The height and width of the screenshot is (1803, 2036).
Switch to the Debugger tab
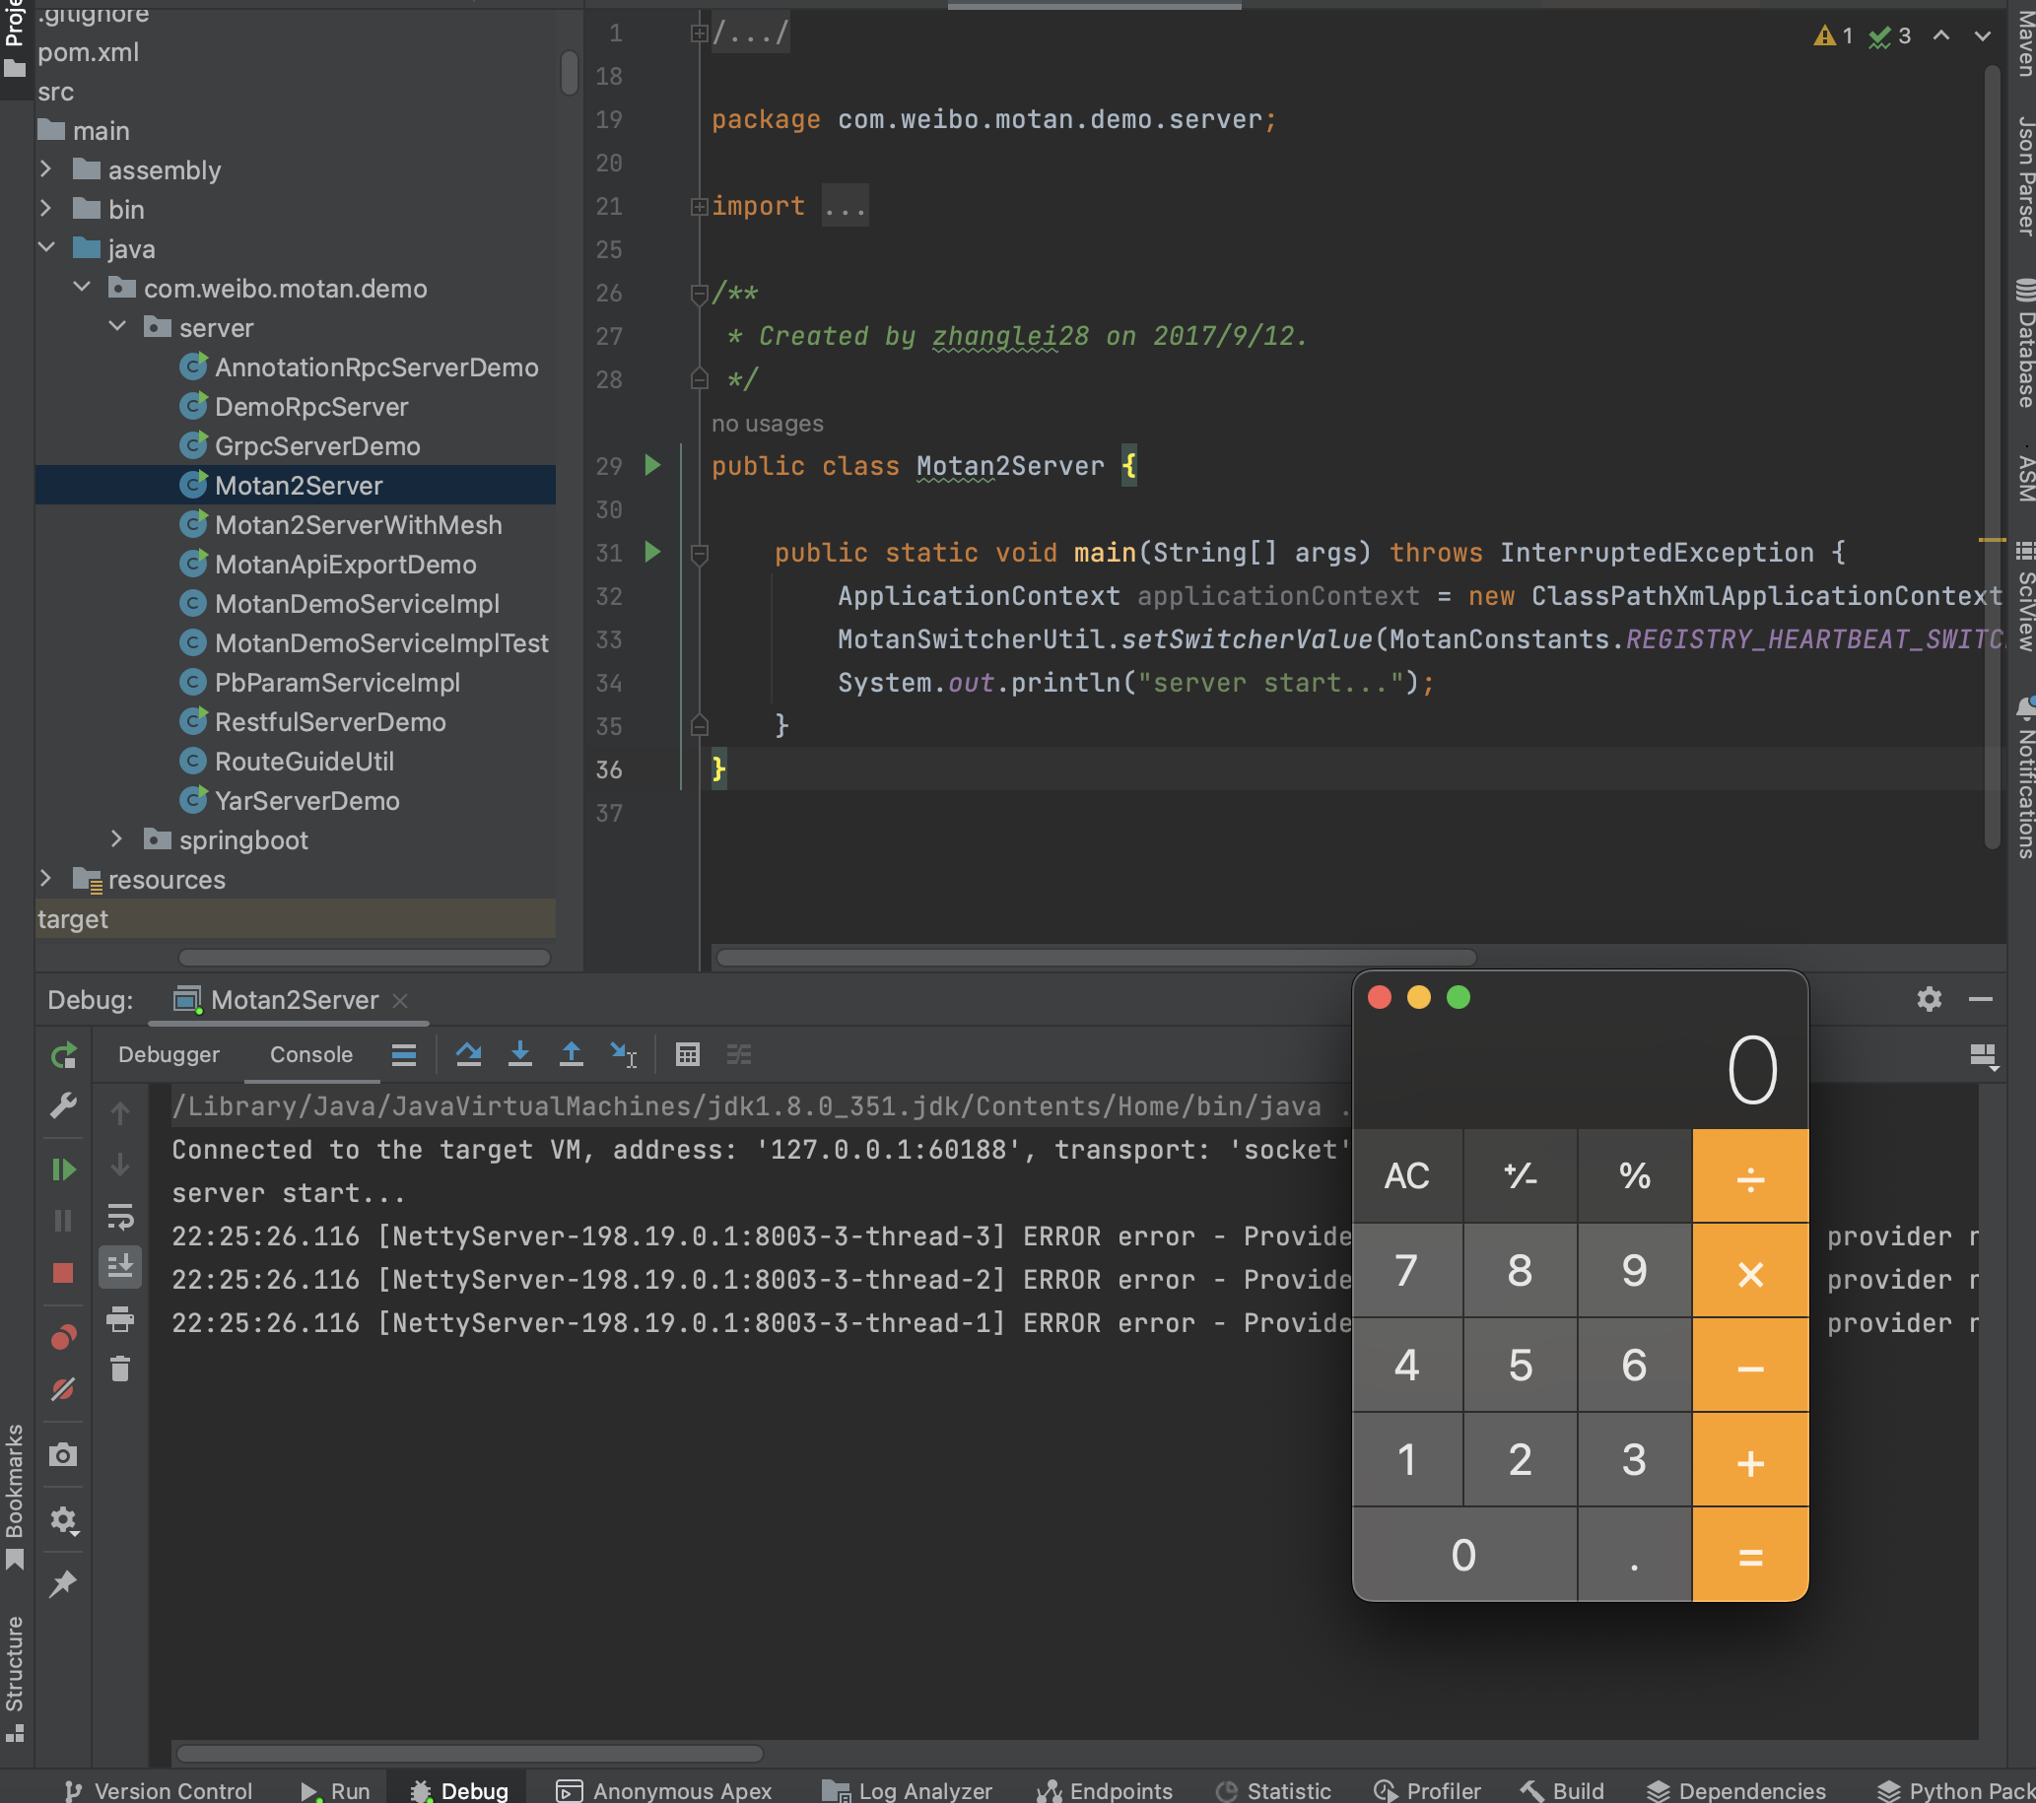point(168,1054)
